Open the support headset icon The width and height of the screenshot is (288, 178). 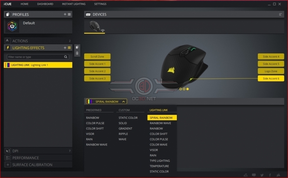pyautogui.click(x=246, y=175)
